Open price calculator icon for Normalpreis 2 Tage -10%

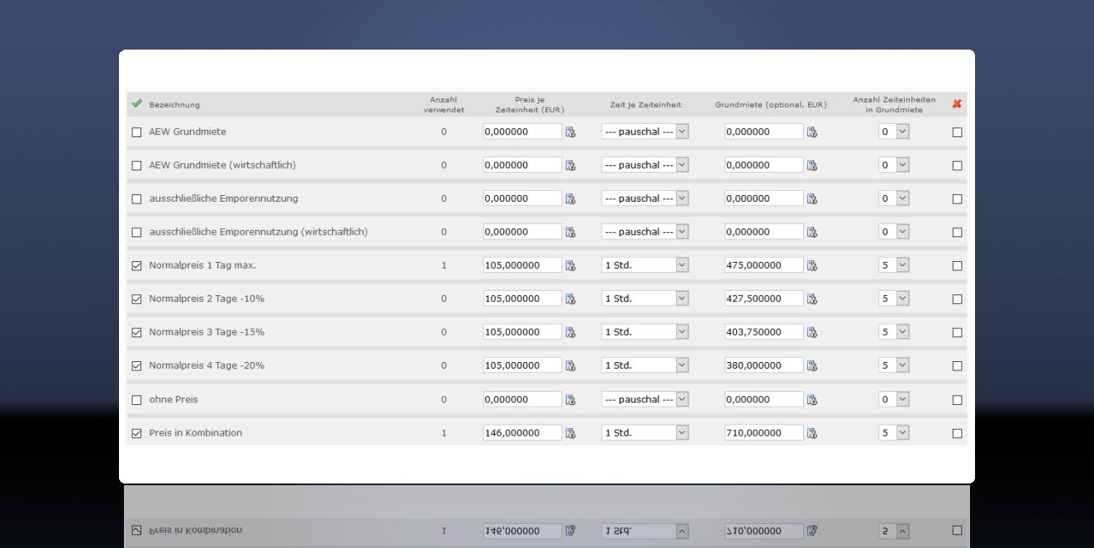point(570,298)
